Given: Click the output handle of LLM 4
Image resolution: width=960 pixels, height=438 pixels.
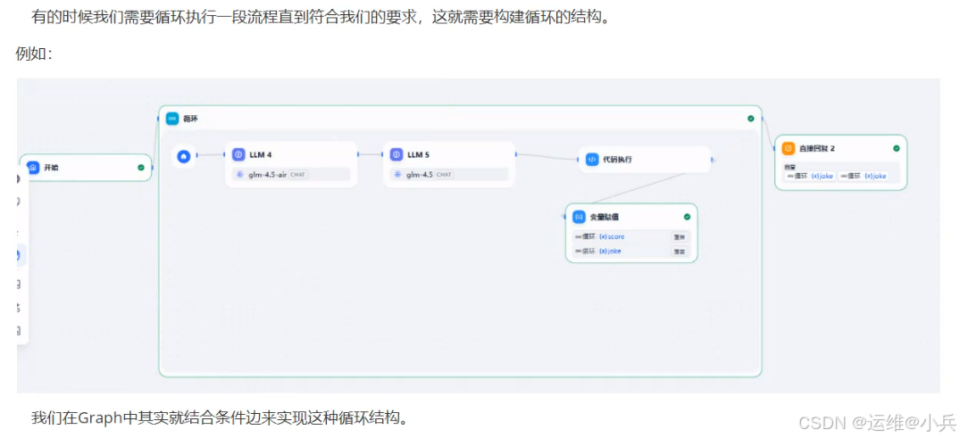Looking at the screenshot, I should point(357,154).
